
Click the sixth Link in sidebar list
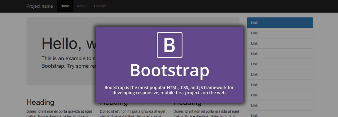point(280,75)
